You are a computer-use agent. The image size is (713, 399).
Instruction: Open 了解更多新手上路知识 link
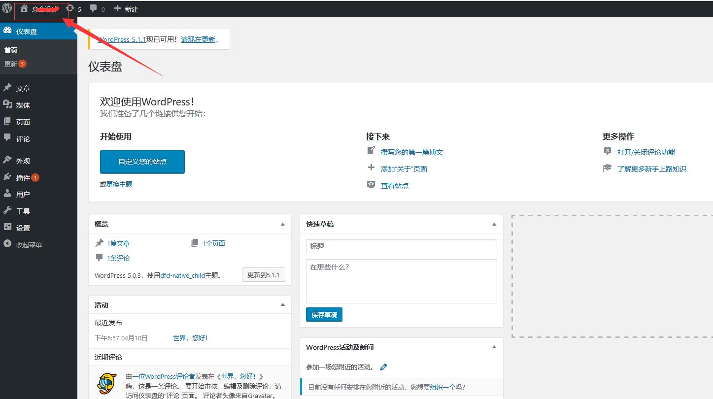pos(651,169)
